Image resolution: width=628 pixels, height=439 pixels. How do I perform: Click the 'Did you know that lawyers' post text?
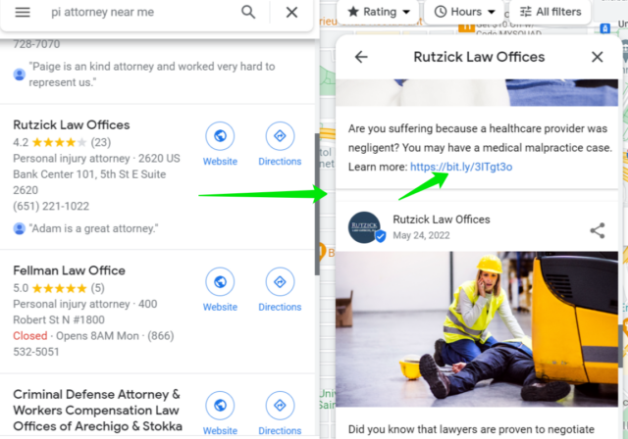pos(471,430)
